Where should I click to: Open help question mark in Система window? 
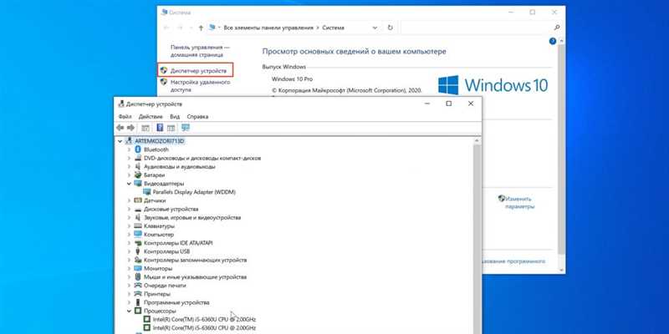[x=553, y=41]
